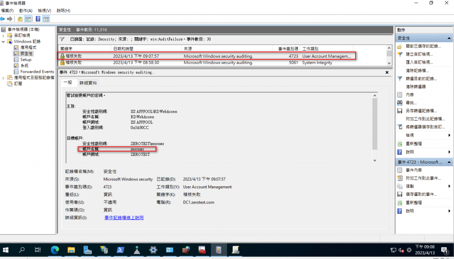Click 清除篩選器 action

415,86
